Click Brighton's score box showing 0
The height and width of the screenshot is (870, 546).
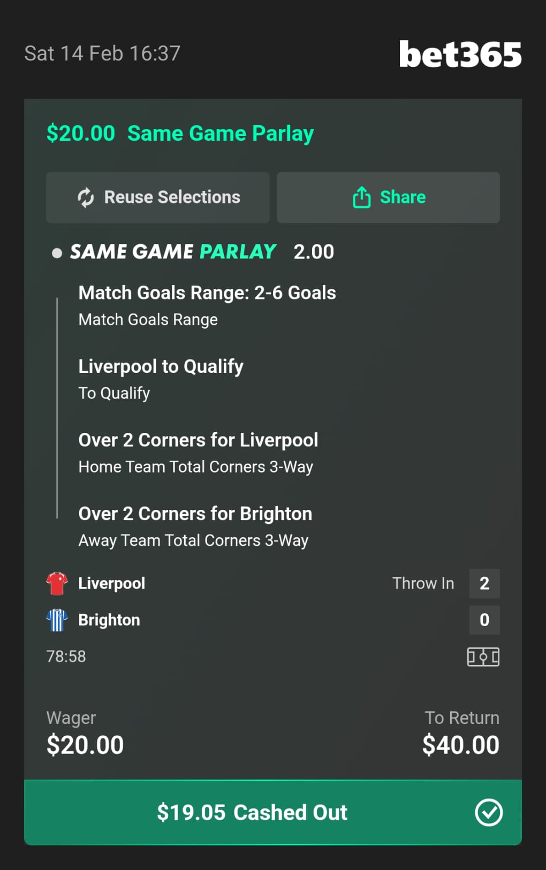(484, 620)
